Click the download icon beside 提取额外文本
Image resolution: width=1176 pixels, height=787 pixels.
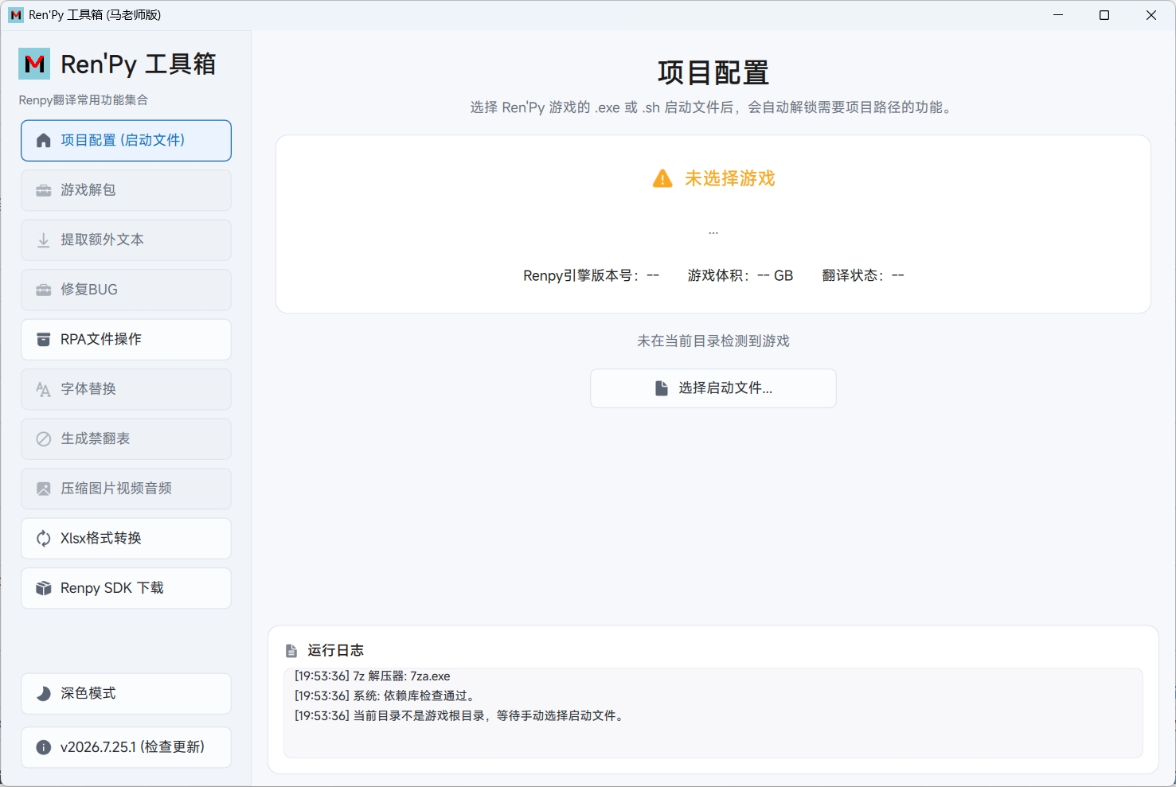point(44,240)
